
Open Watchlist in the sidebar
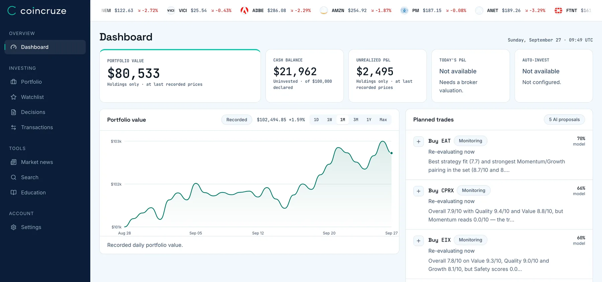click(45, 97)
